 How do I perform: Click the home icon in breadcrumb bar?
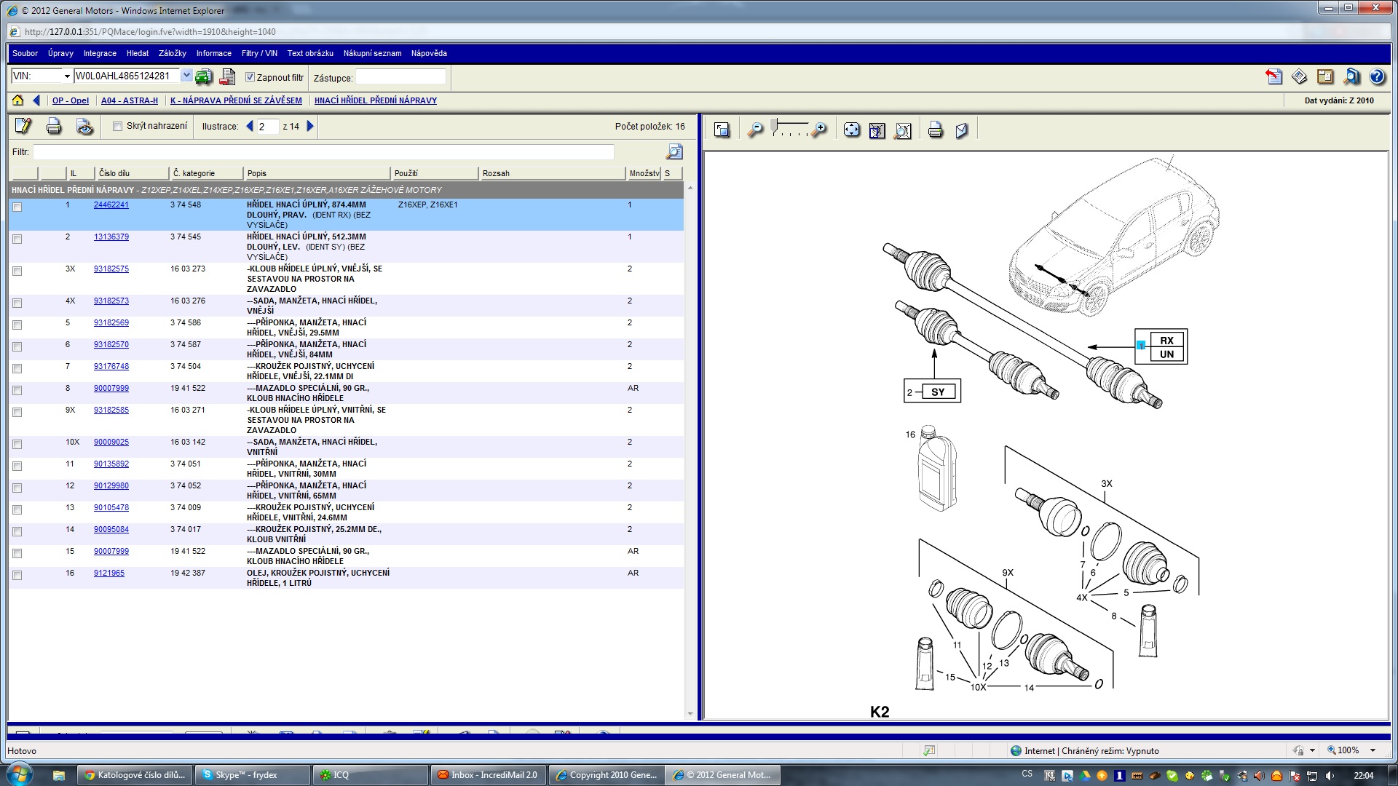pyautogui.click(x=17, y=100)
